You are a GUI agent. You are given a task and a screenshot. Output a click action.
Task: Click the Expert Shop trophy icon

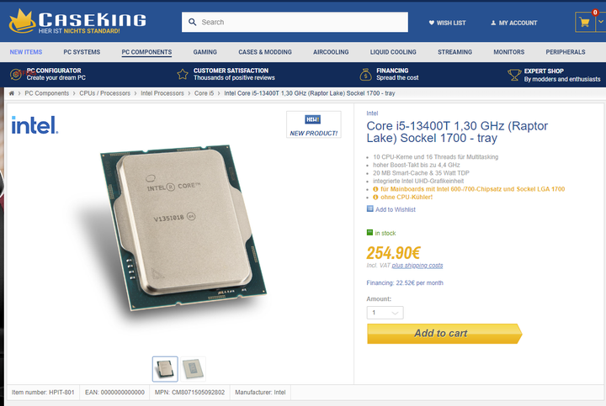tap(514, 75)
